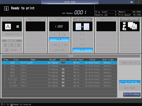Viewport: 142px width, 106px height.
Task: Toggle Image Rotation OFF button
Action: (x=130, y=83)
